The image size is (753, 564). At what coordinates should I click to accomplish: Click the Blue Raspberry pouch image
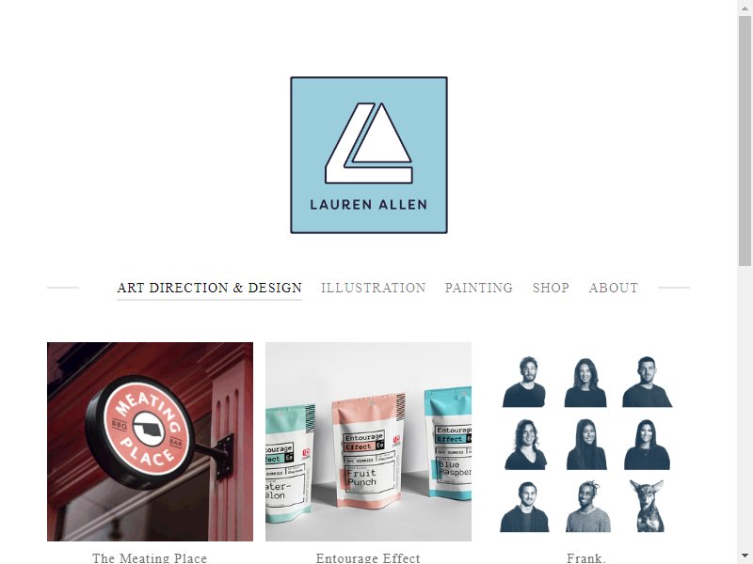(448, 444)
